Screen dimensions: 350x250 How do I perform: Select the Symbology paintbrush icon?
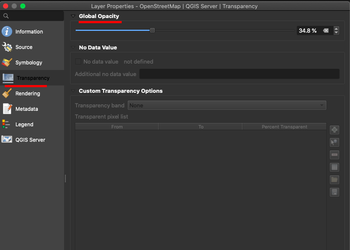[x=7, y=62]
